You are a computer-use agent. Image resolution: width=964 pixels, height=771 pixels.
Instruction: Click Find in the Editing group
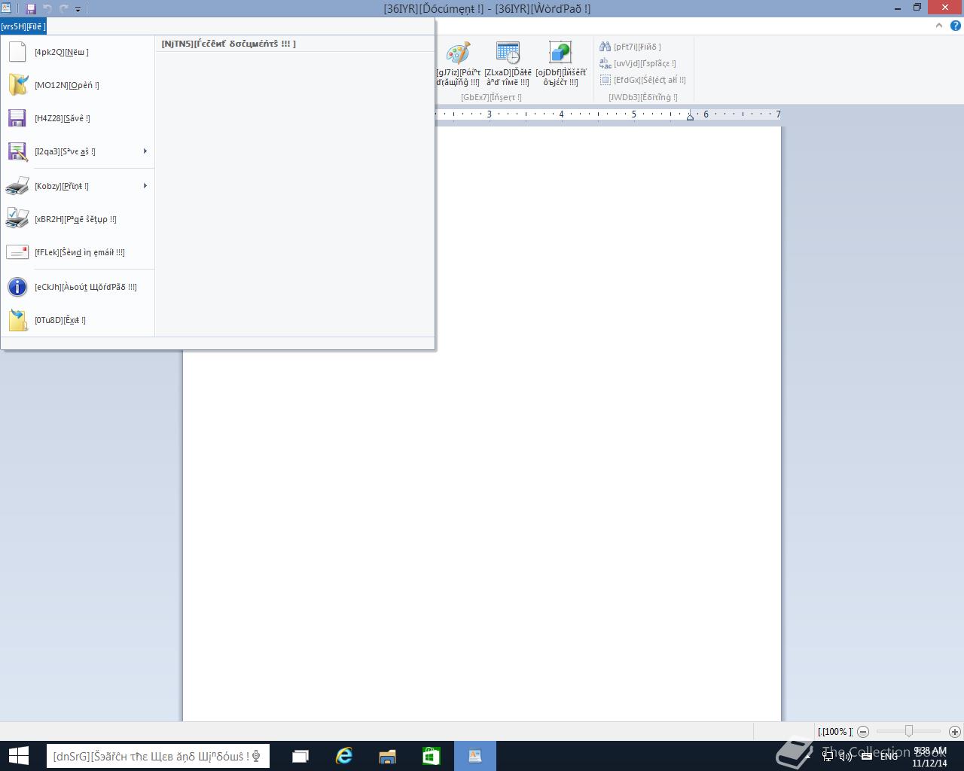click(630, 47)
